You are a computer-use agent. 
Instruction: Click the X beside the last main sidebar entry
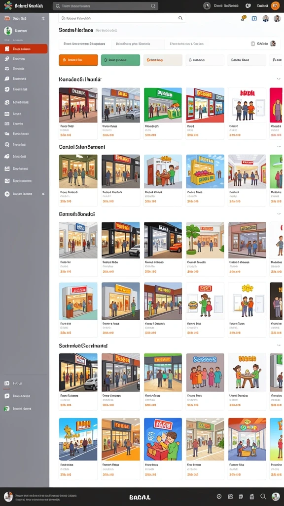(43, 194)
